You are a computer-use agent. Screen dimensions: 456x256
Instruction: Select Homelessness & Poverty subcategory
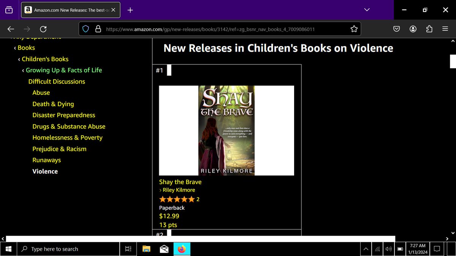tap(68, 138)
